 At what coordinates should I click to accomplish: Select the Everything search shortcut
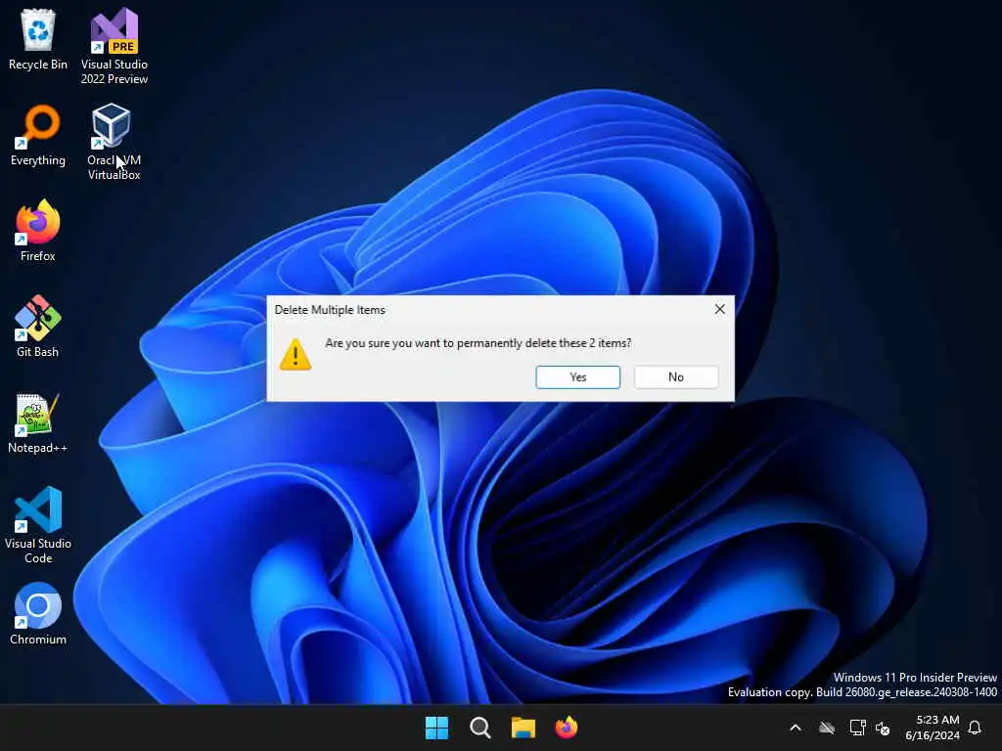38,135
